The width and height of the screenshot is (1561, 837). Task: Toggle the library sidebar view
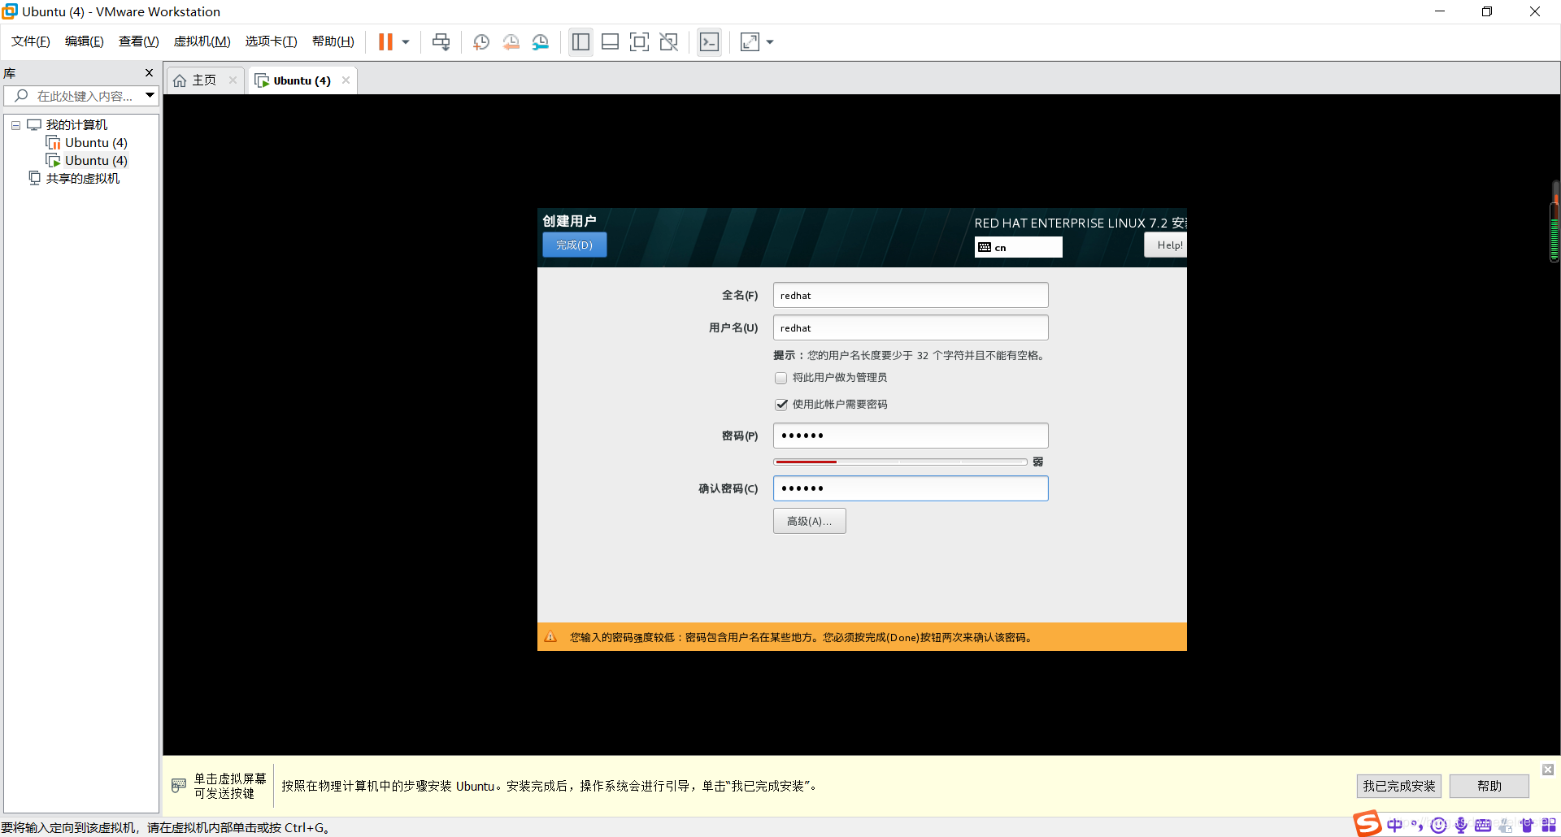580,42
